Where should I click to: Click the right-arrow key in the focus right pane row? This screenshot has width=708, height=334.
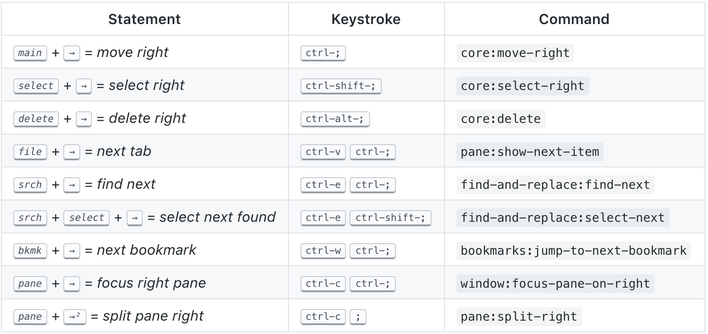[72, 284]
